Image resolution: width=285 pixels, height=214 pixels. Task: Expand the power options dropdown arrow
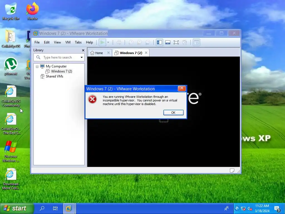[108, 42]
